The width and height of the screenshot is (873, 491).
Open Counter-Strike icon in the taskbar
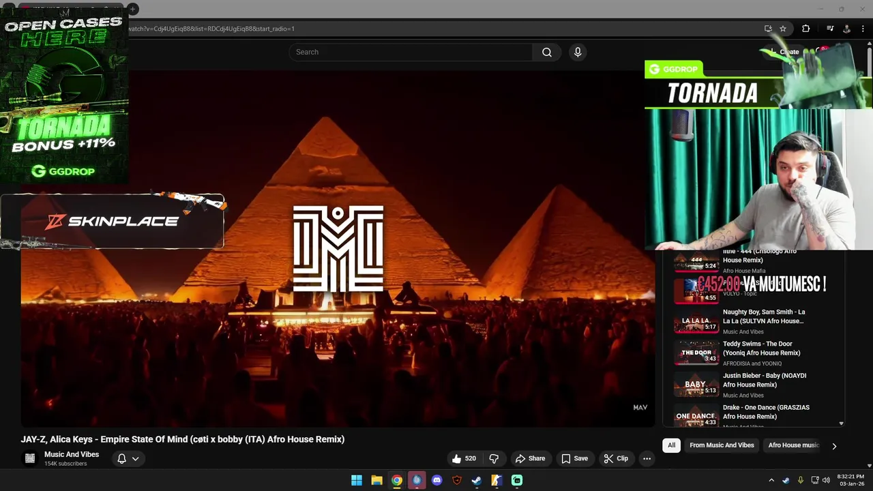coord(497,480)
